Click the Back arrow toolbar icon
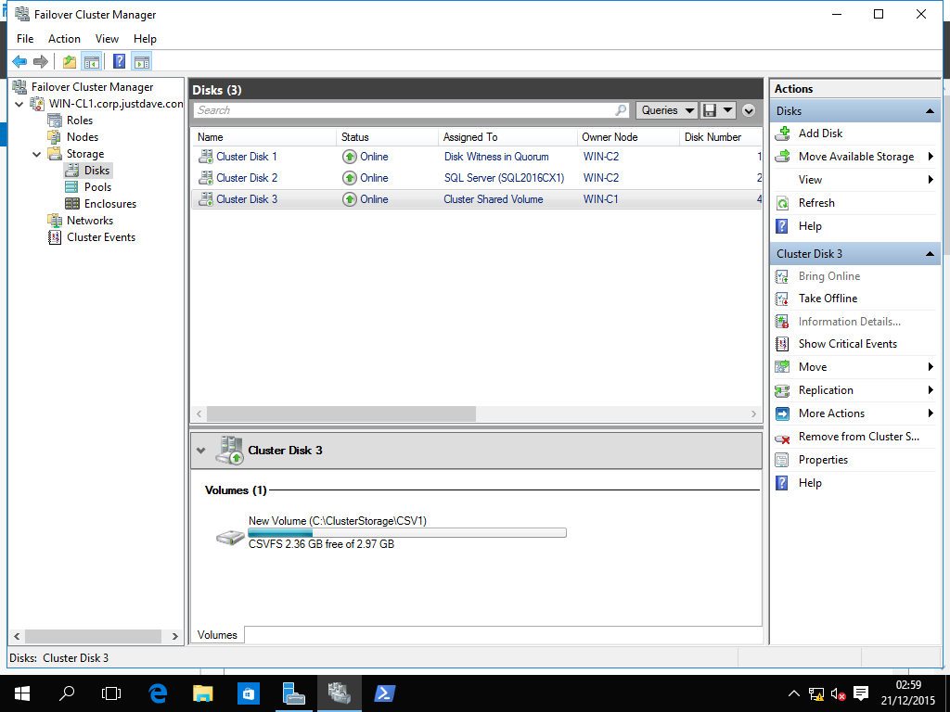Viewport: 950px width, 712px height. 19,62
